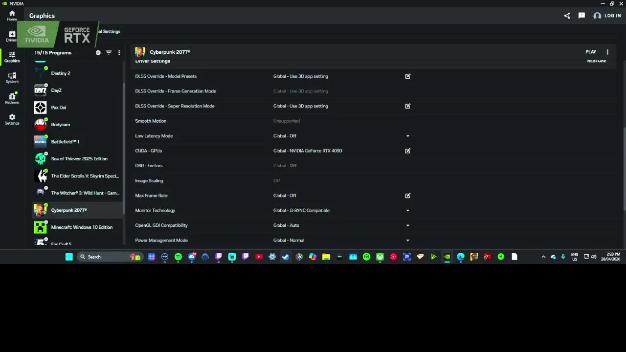Click the DSR - Factors label
Viewport: 626px width, 352px height.
point(149,166)
